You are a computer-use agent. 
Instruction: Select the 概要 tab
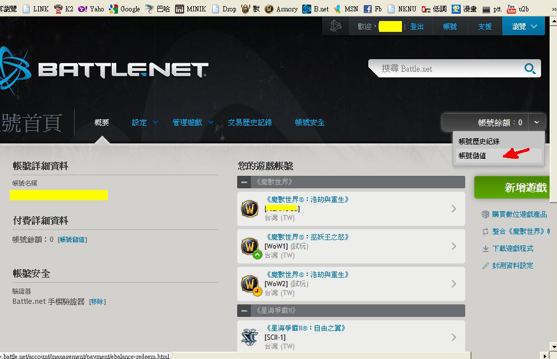coord(101,123)
